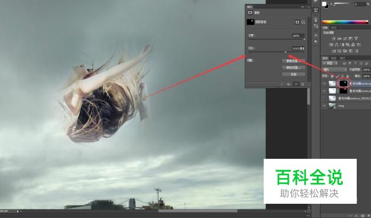Image resolution: width=371 pixels, height=218 pixels.
Task: Select the vector mask button in Properties
Action: click(303, 22)
